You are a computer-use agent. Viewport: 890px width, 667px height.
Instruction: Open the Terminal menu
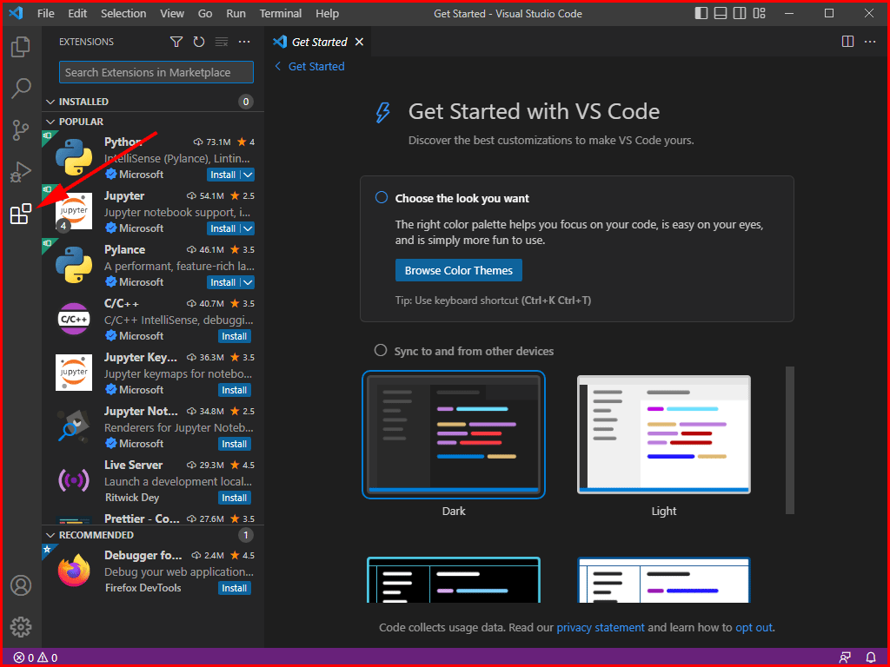point(281,14)
